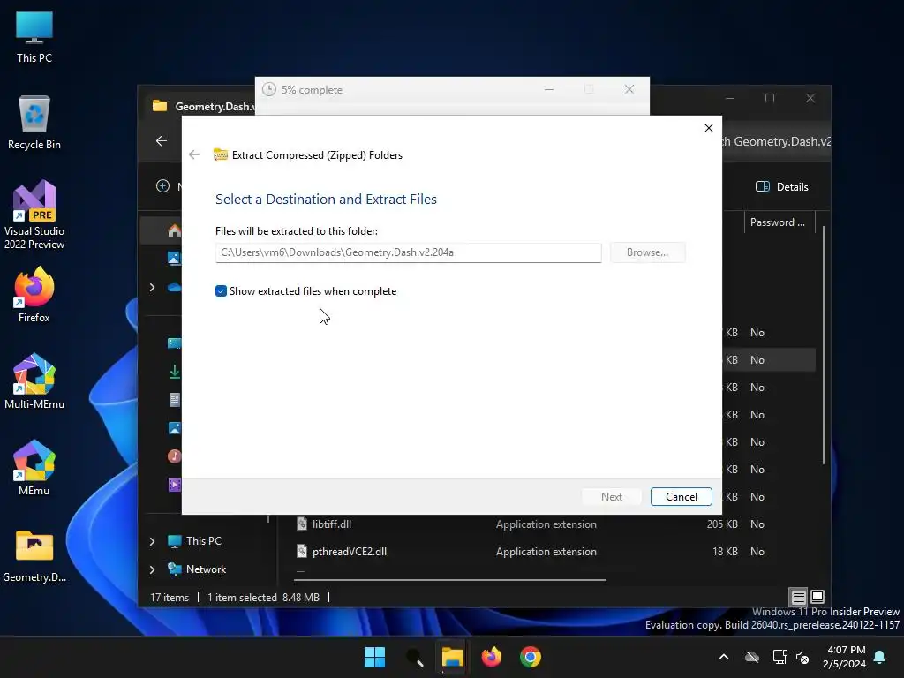Image resolution: width=904 pixels, height=678 pixels.
Task: Select Network in the navigation pane
Action: [197, 569]
